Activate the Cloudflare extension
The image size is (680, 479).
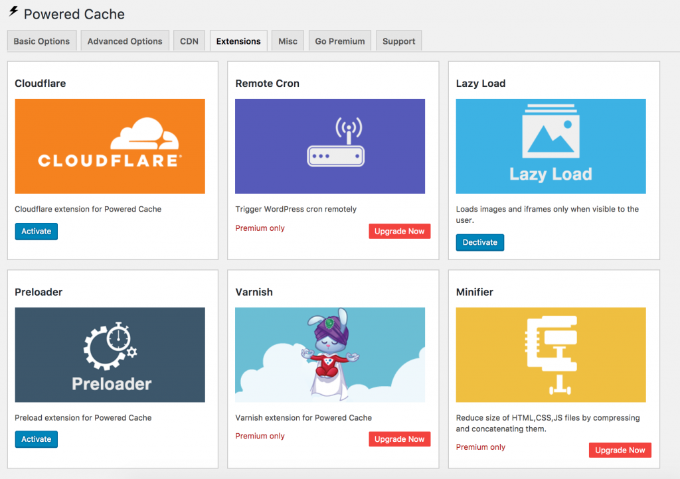coord(37,232)
